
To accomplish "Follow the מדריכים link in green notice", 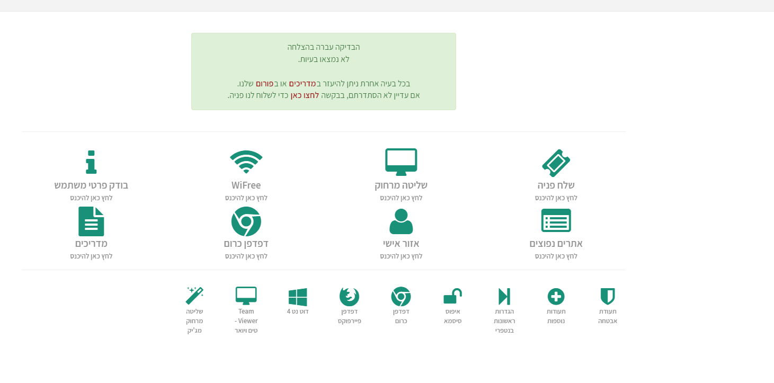I will [303, 84].
